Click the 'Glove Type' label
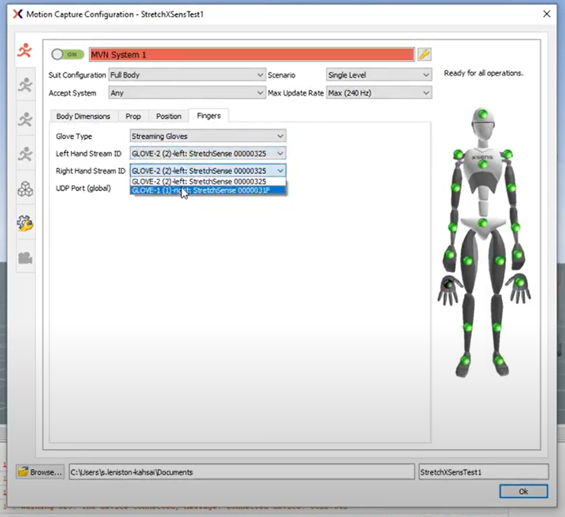The image size is (565, 517). click(x=74, y=136)
